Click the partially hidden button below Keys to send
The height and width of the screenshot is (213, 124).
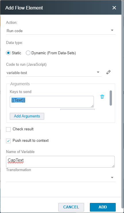[x=77, y=109]
